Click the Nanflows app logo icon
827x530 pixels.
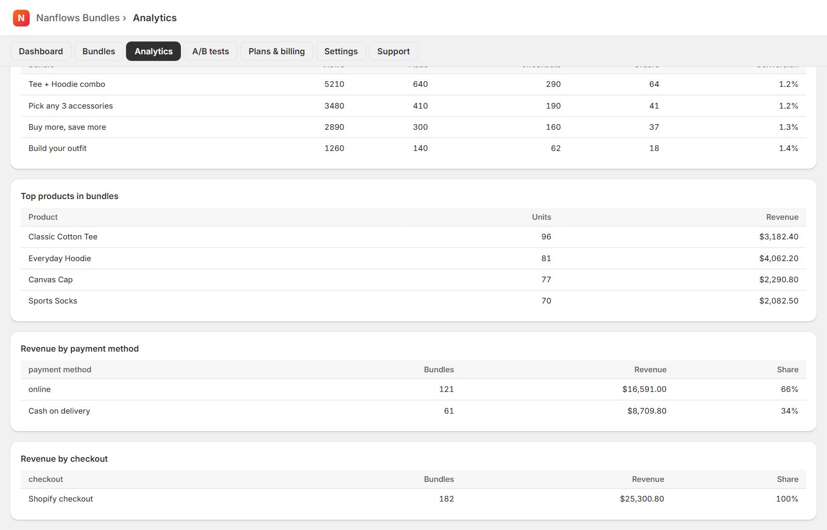pos(21,18)
